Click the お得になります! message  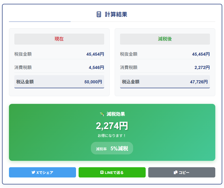[x=112, y=135]
